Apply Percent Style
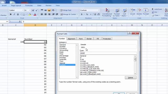 point(87,14)
